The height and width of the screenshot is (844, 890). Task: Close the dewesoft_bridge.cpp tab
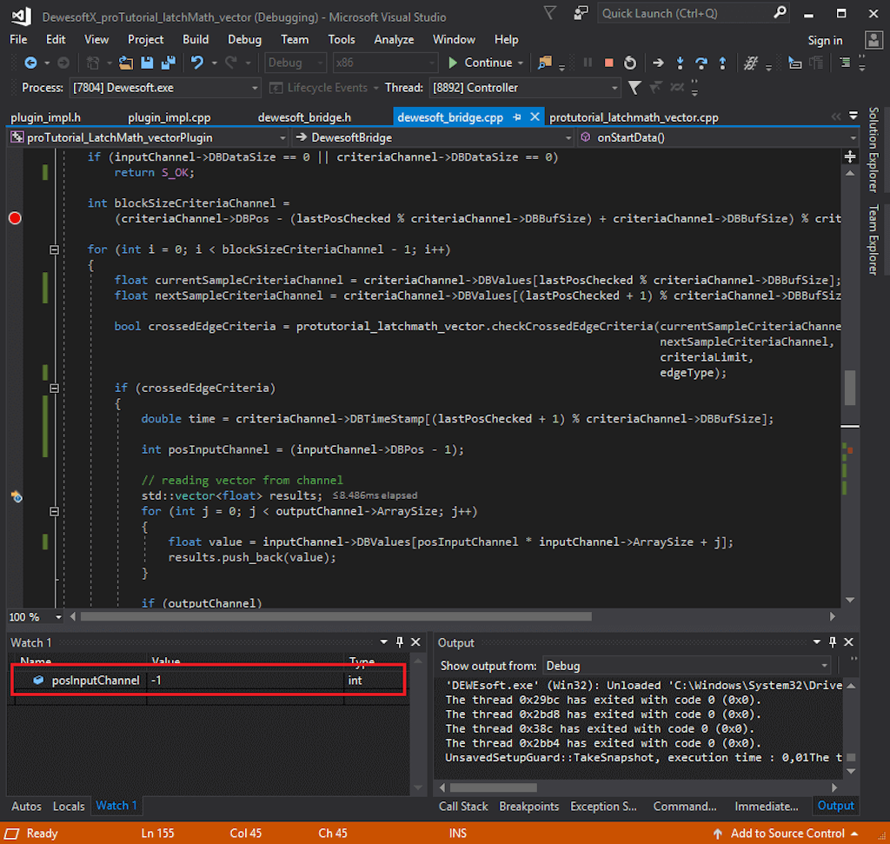[x=535, y=117]
